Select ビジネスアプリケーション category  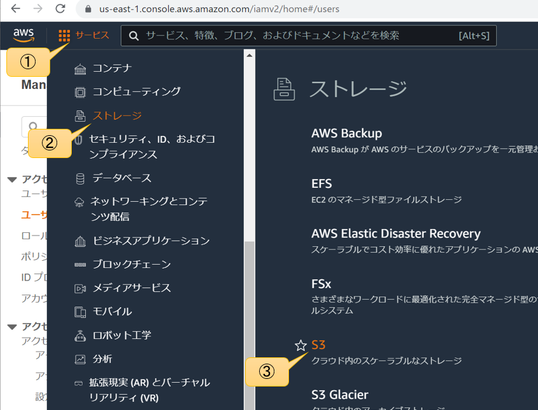tap(151, 241)
